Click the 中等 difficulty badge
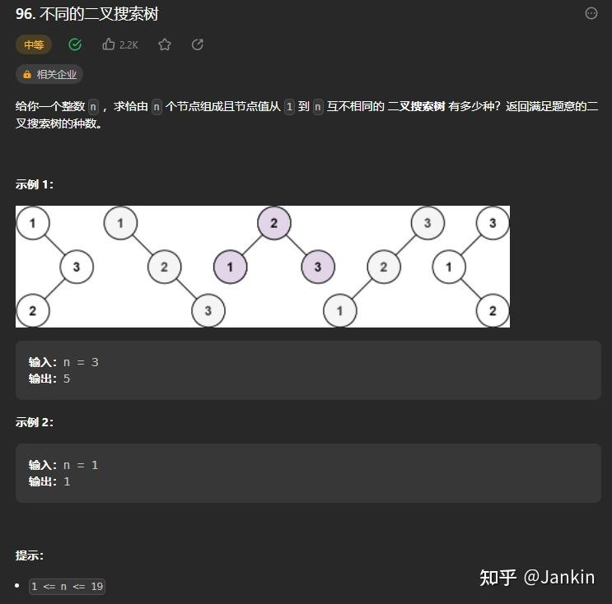 click(34, 44)
